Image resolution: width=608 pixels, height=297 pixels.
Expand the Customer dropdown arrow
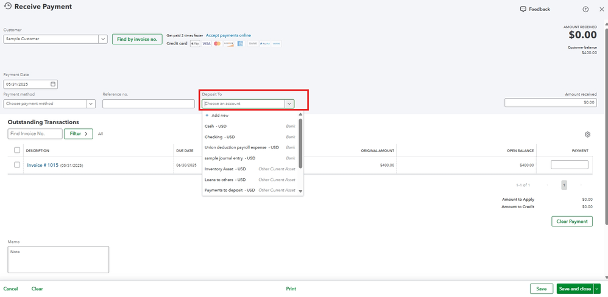coord(103,39)
